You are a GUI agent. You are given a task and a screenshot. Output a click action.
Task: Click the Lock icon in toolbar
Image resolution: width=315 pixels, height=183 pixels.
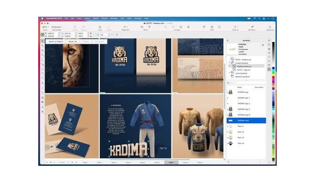(100, 27)
